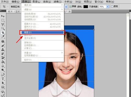This screenshot has width=131, height=97.
Task: Select the Clone Stamp tool
Action: 3,50
